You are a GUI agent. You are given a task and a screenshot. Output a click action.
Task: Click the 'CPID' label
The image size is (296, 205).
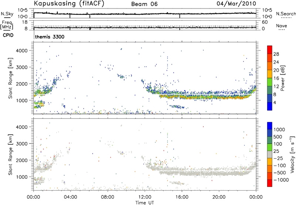8,35
